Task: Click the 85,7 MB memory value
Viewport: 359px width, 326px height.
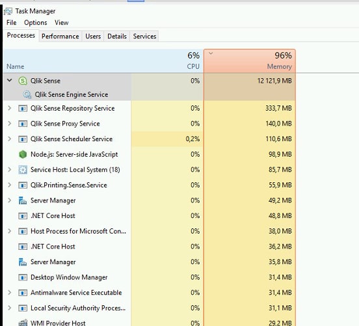Action: (280, 170)
